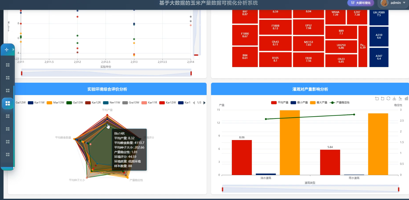Click the shopping cart icon in 大屏可视化 button
This screenshot has width=409, height=200.
[353, 3]
